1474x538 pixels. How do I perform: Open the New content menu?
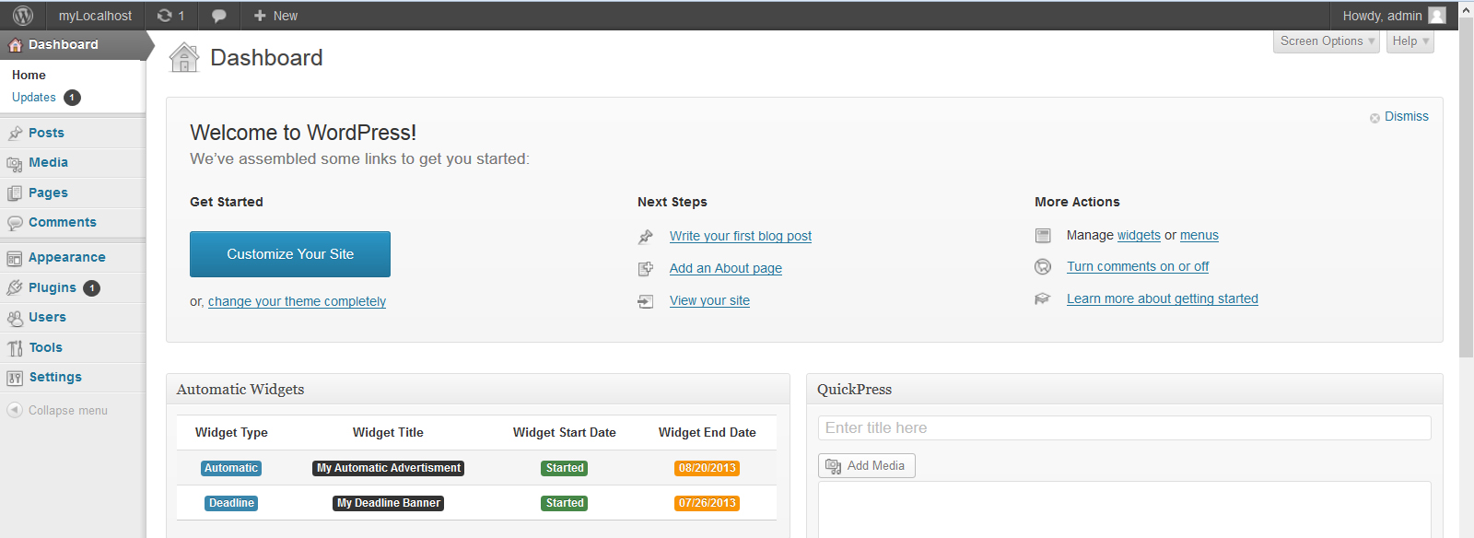275,16
